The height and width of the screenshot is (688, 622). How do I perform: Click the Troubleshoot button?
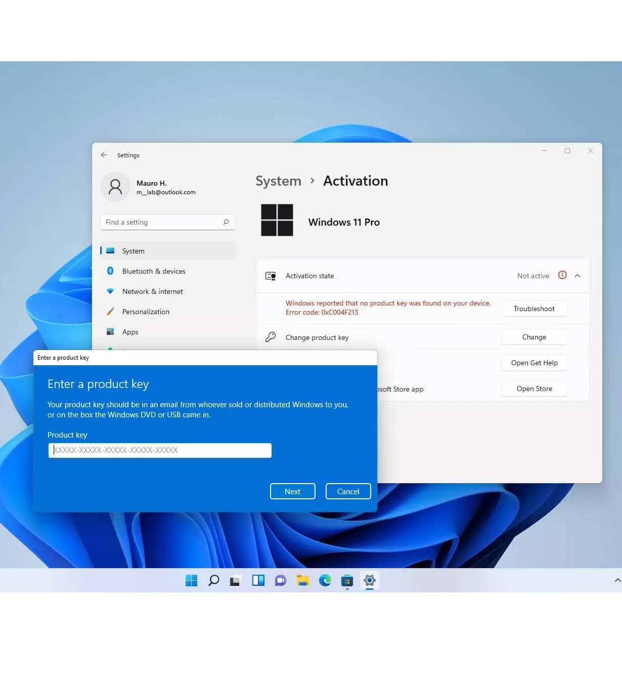click(534, 308)
